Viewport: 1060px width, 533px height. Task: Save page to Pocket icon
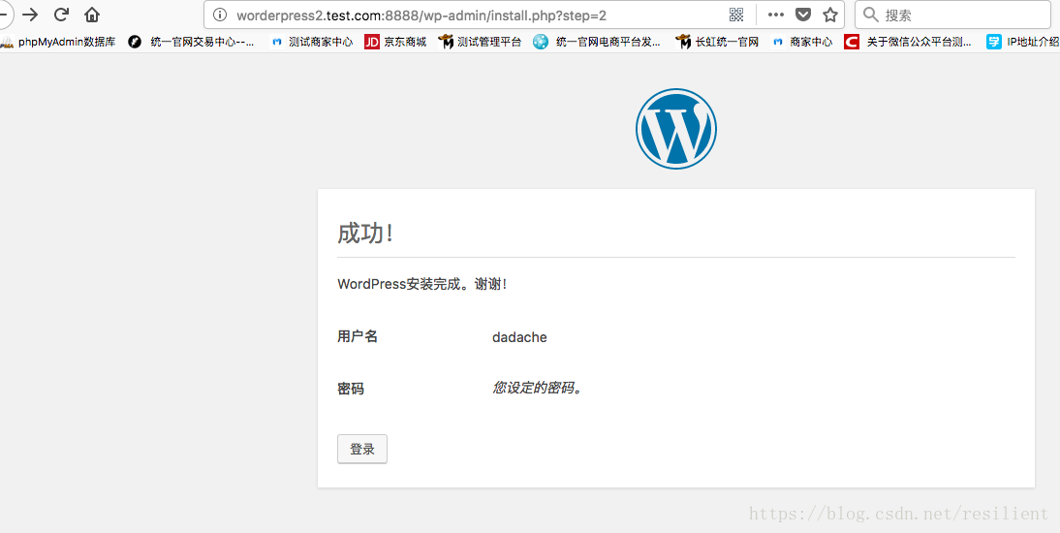point(802,15)
